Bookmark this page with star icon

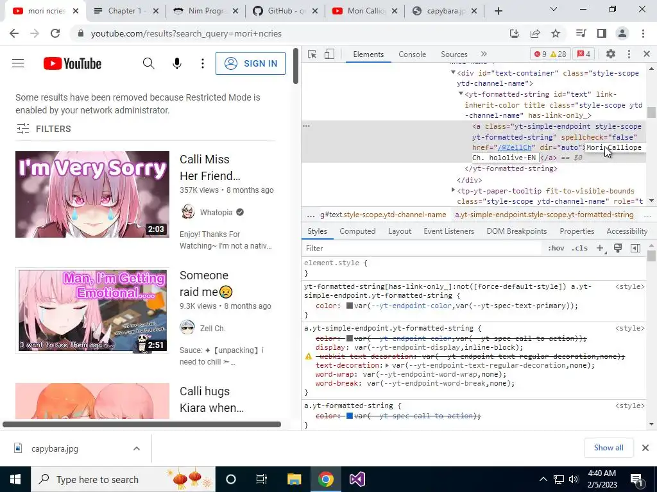(x=556, y=33)
